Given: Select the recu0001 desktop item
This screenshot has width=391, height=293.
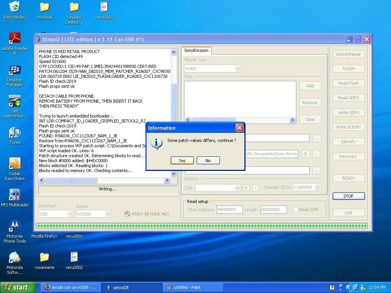Looking at the screenshot, I should coord(74,236).
